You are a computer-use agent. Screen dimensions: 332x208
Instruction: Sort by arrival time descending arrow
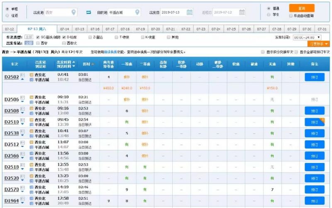73,66
